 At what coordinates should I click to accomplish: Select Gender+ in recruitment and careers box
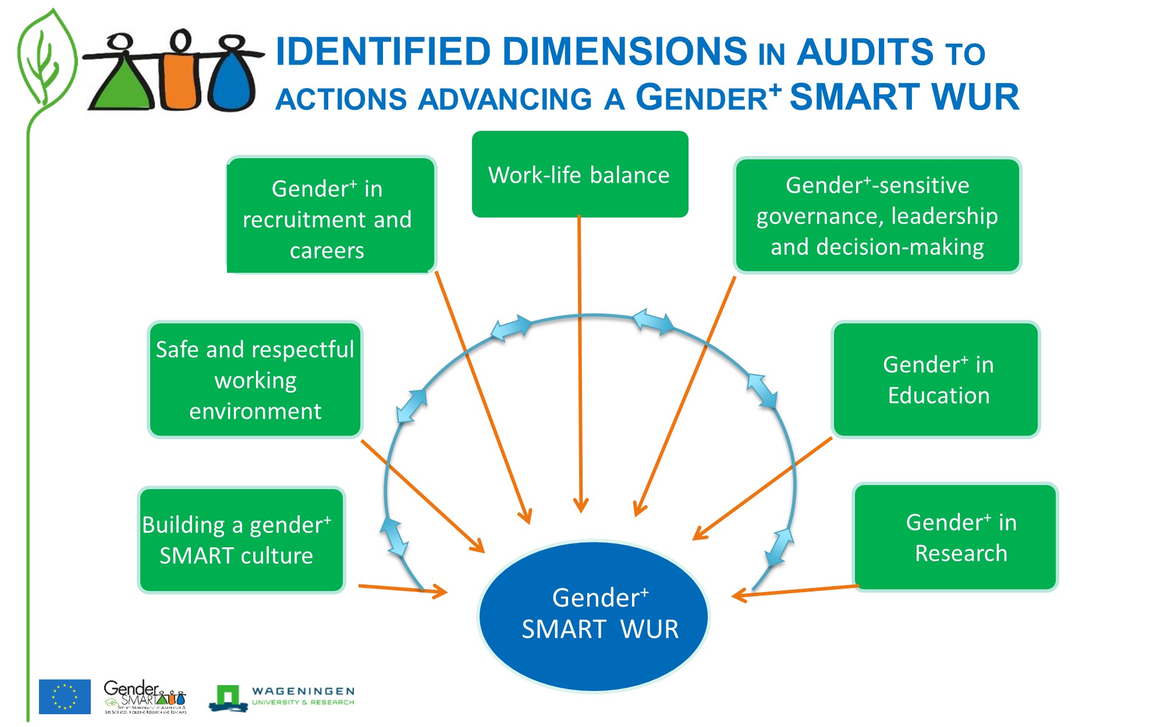point(331,215)
